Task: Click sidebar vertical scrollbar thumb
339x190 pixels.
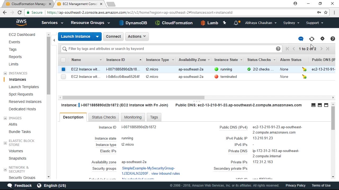Action: click(x=48, y=66)
